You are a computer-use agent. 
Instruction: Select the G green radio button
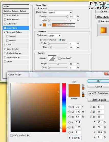(x=69, y=127)
